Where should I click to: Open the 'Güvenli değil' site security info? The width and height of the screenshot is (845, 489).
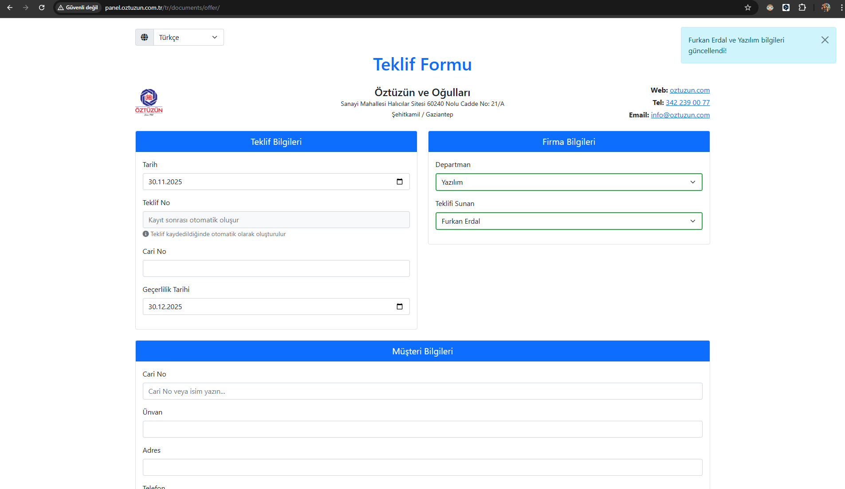(x=78, y=8)
